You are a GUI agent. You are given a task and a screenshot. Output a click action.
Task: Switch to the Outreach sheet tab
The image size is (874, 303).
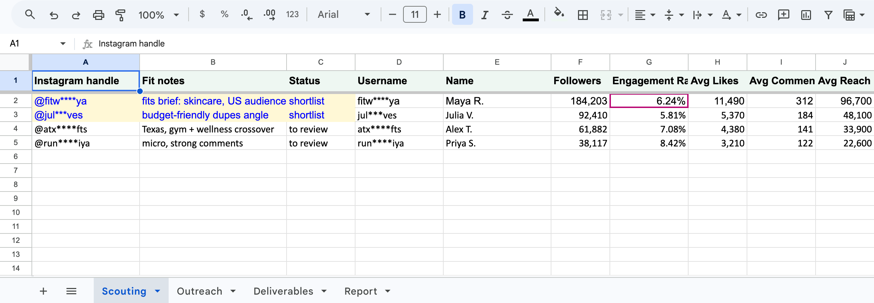pos(206,291)
